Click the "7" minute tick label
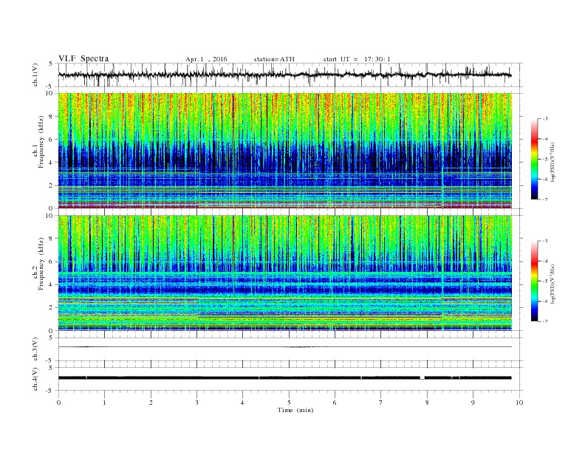Image resolution: width=585 pixels, height=452 pixels. click(381, 403)
